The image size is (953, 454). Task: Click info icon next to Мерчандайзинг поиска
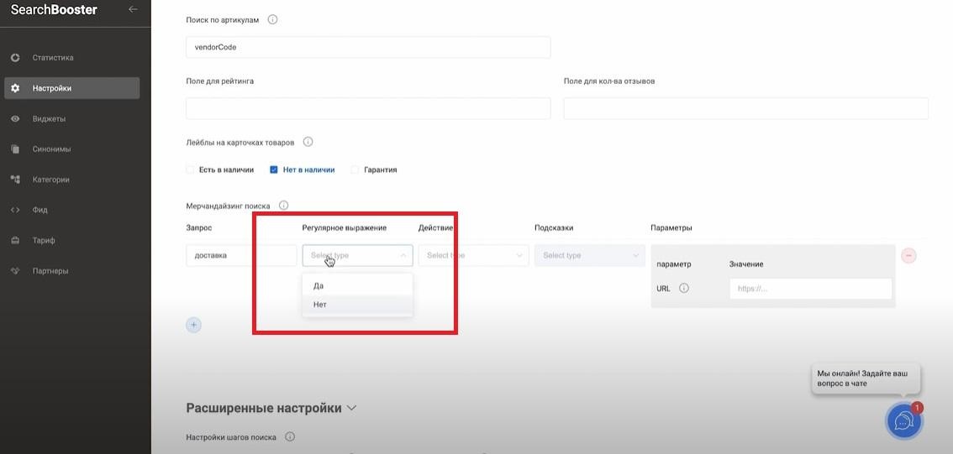coord(283,206)
